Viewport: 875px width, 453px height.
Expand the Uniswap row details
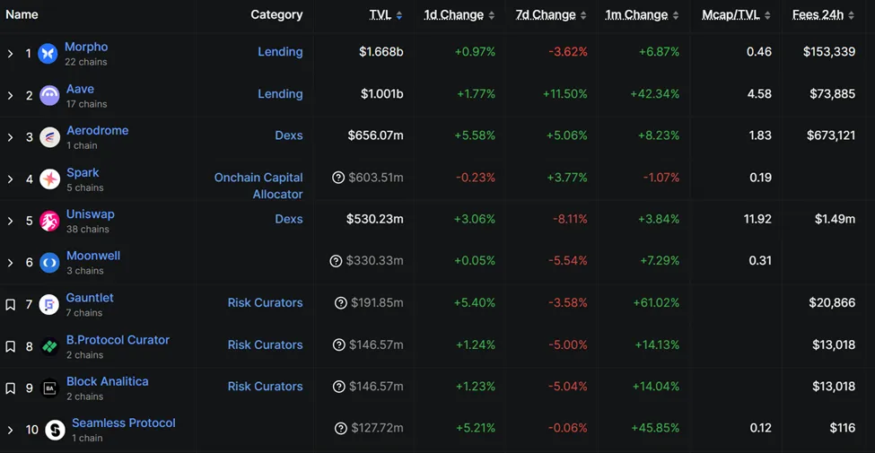click(x=11, y=221)
